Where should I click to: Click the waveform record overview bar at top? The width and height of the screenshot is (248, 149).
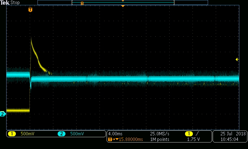(x=123, y=2)
